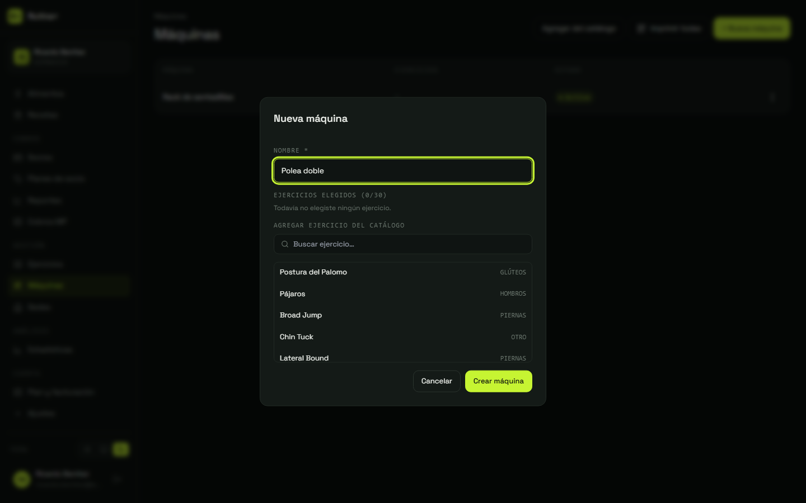The image size is (806, 503).
Task: Click the Buscar ejercicio search field
Action: (x=403, y=244)
